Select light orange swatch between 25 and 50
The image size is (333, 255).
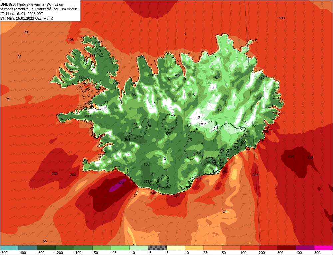coord(213,248)
